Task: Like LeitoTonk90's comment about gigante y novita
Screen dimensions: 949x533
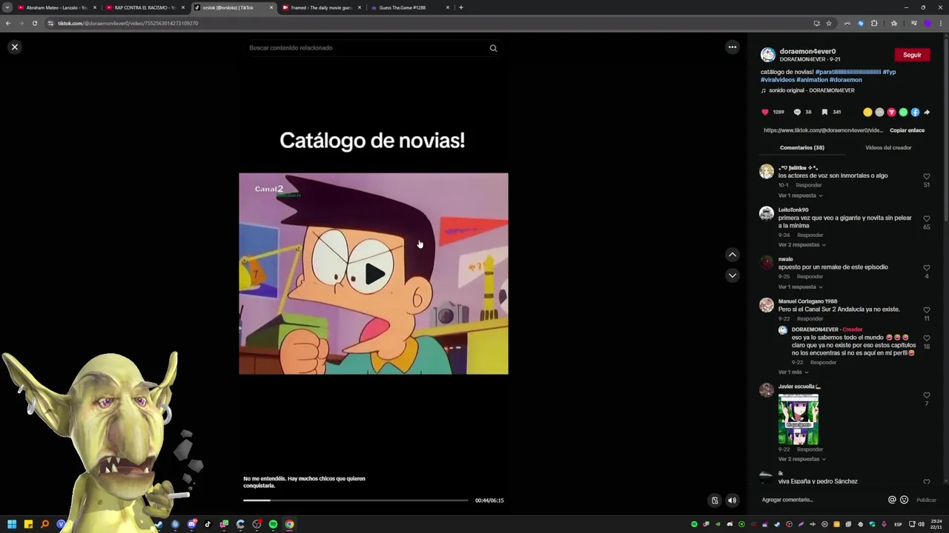Action: point(927,219)
